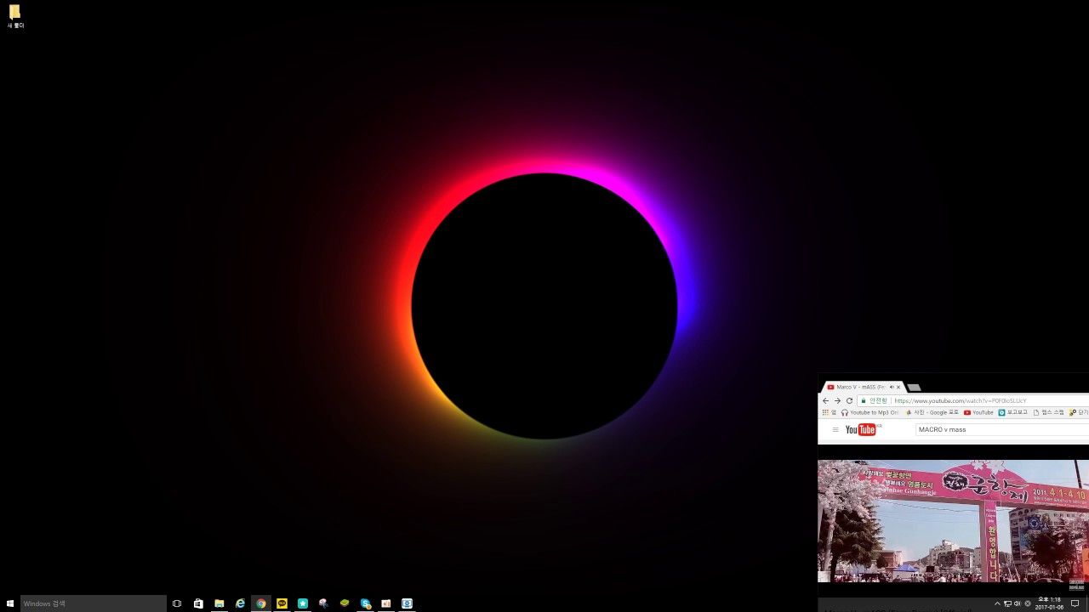Open the volume control in the tray
The image size is (1089, 612).
[x=1018, y=603]
